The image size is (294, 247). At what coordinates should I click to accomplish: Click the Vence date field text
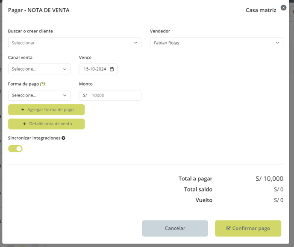95,69
